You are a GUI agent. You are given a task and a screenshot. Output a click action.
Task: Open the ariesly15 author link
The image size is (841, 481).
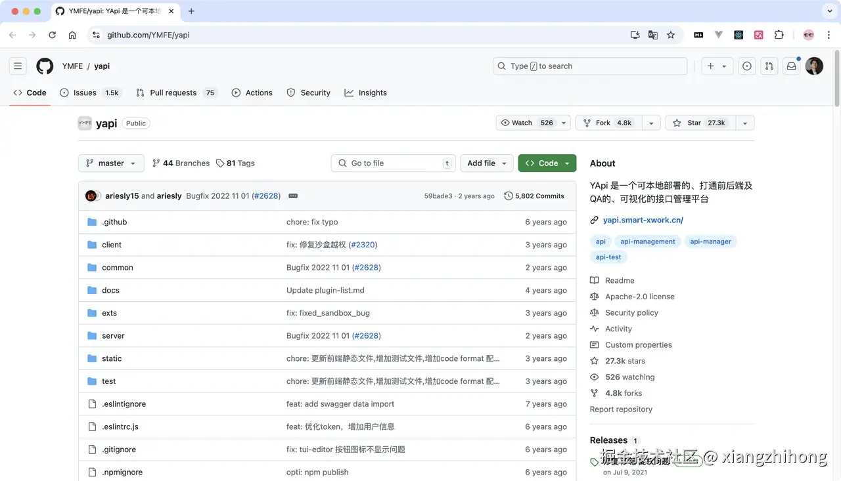(x=122, y=196)
